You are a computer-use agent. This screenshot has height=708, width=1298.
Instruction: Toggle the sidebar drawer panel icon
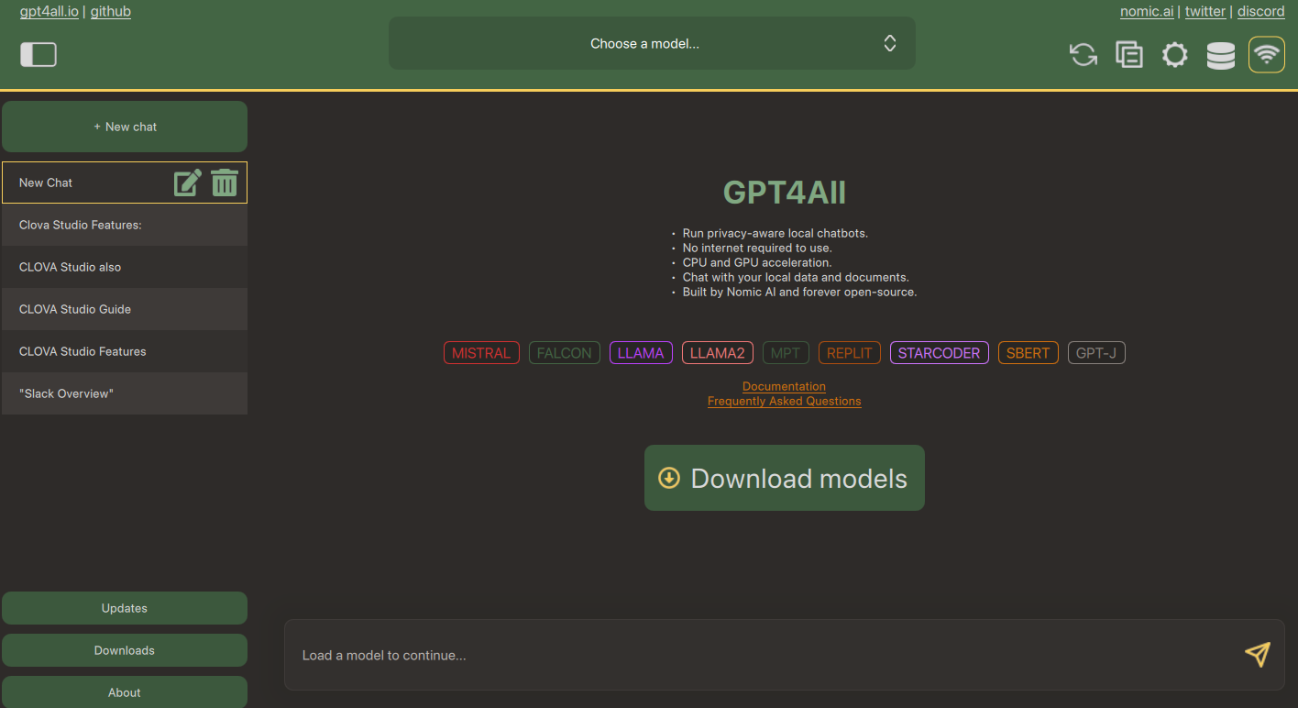(38, 55)
